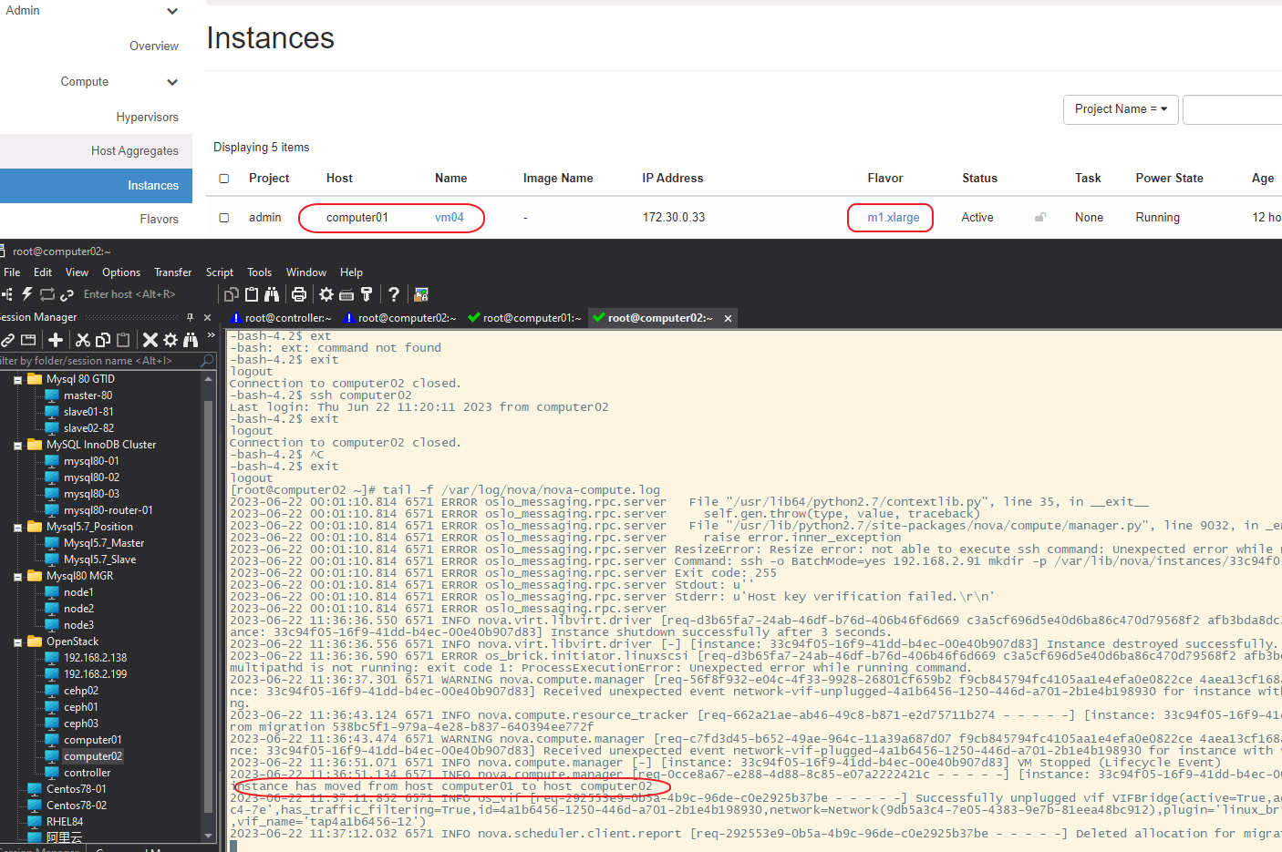
Task: Click the Print icon in SecureCRT toolbar
Action: [x=298, y=294]
